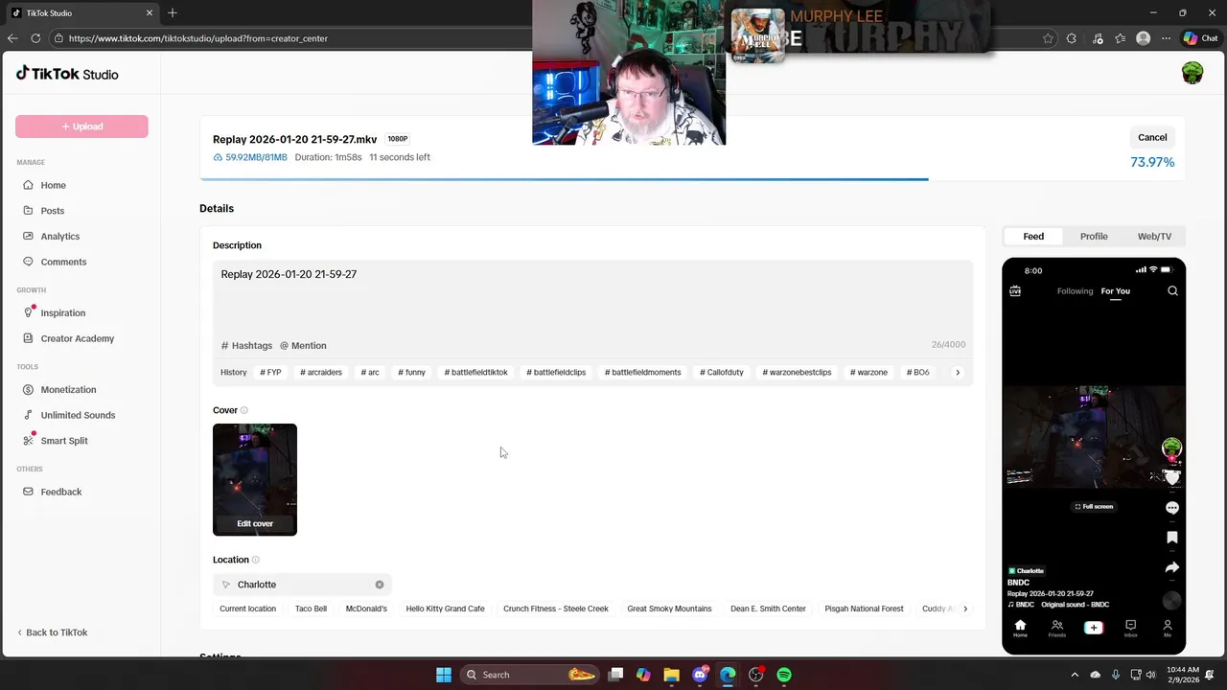Open Discord from the taskbar

coord(700,675)
